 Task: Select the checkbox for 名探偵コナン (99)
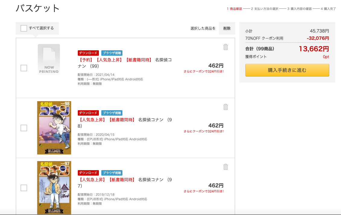[x=24, y=68]
